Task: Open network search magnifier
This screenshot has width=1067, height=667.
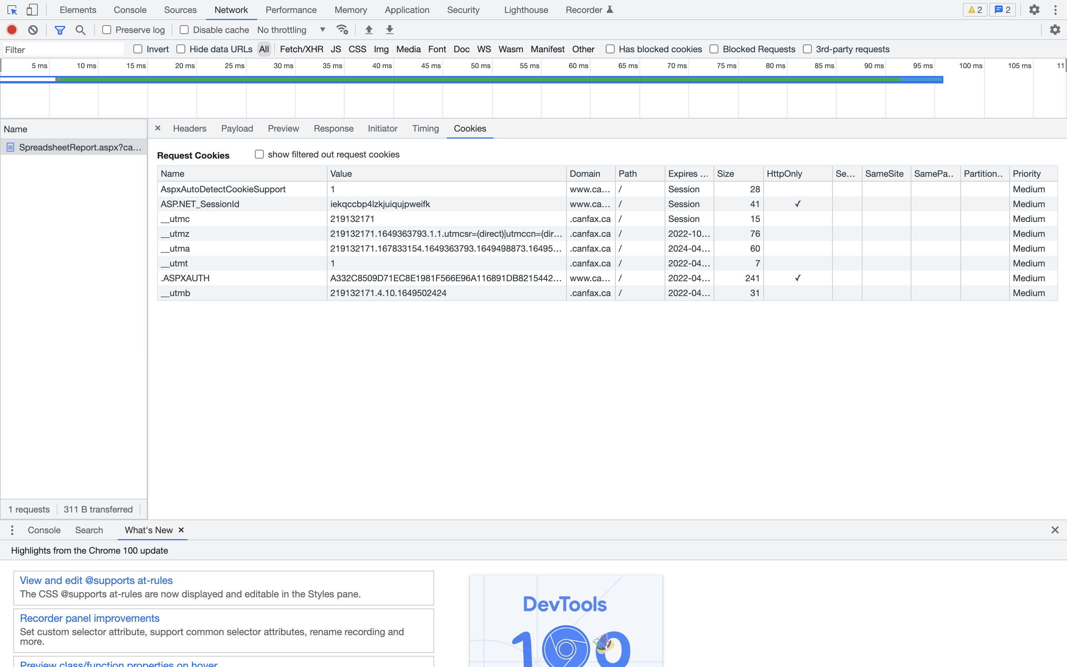Action: [80, 30]
